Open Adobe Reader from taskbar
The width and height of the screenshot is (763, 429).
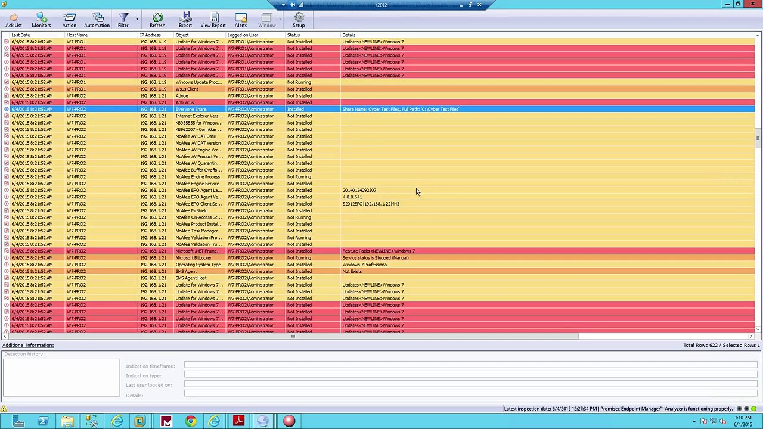pos(239,421)
